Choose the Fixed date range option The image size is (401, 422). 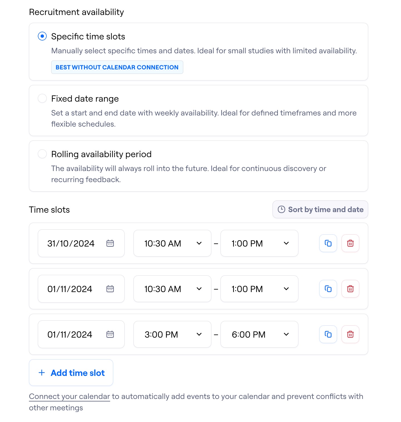pyautogui.click(x=42, y=99)
